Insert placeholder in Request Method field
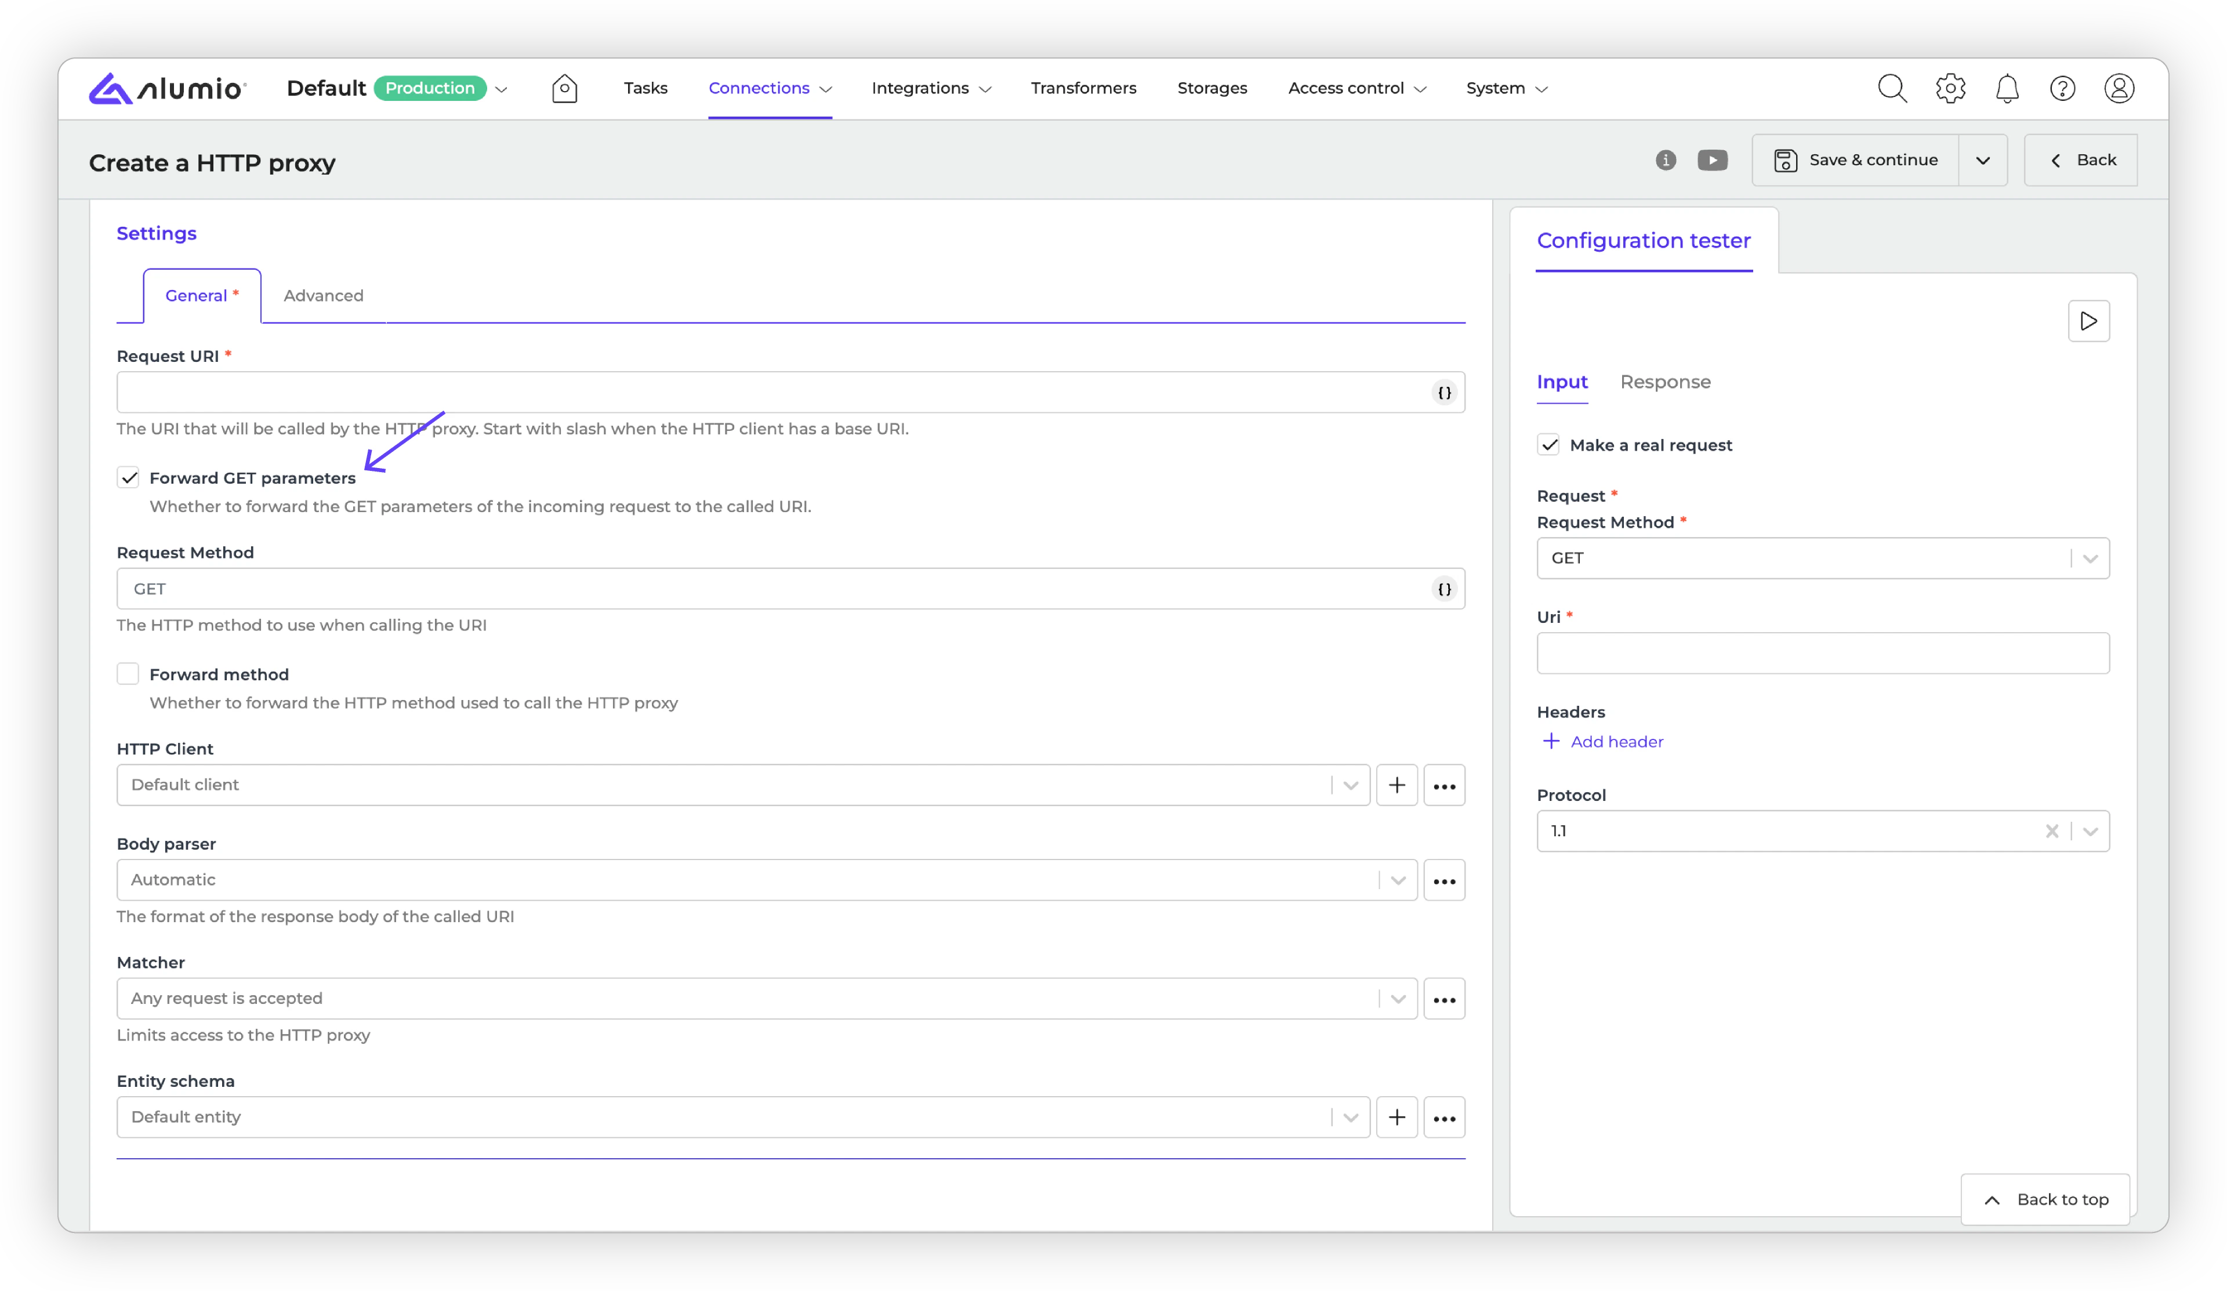Image resolution: width=2227 pixels, height=1291 pixels. 1444,589
